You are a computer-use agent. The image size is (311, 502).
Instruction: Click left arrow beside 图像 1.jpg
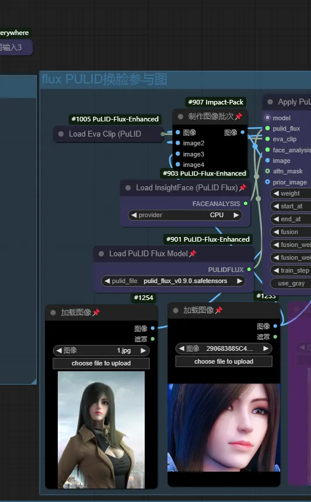pos(59,350)
